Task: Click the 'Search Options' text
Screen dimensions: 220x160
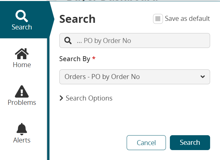Action: pos(89,98)
